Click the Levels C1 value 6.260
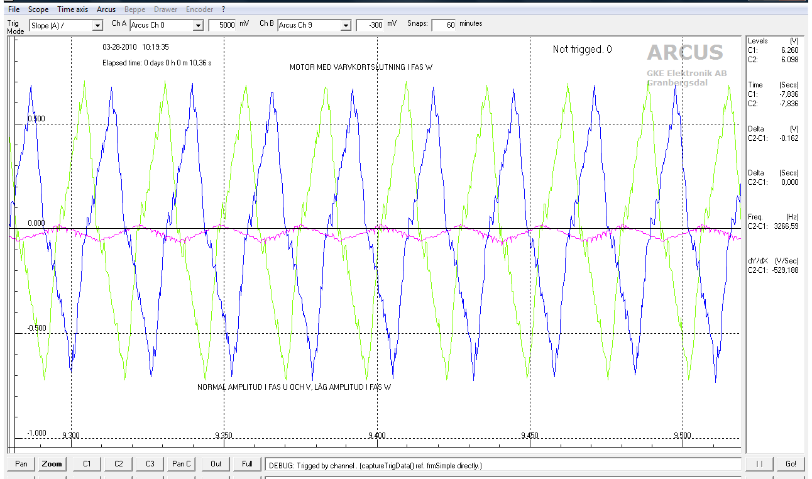This screenshot has height=479, width=812. coord(790,50)
